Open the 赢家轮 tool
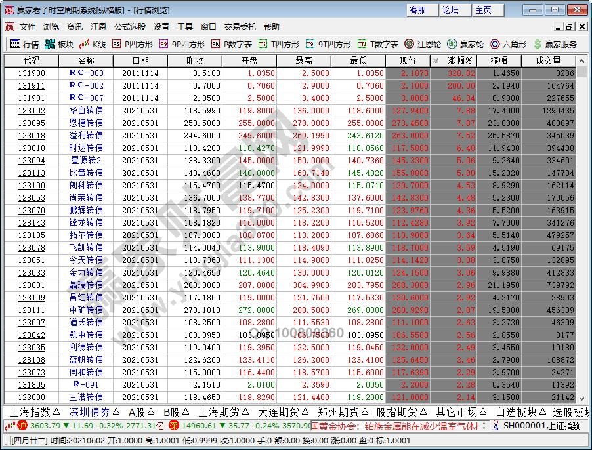The image size is (592, 450). point(465,44)
